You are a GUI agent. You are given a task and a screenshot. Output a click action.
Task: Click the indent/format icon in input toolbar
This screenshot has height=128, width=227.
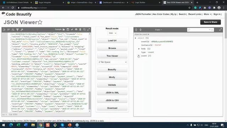4,30
